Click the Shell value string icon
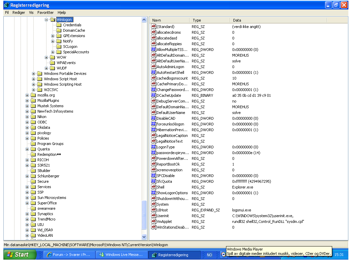This screenshot has height=263, width=349. [x=153, y=187]
